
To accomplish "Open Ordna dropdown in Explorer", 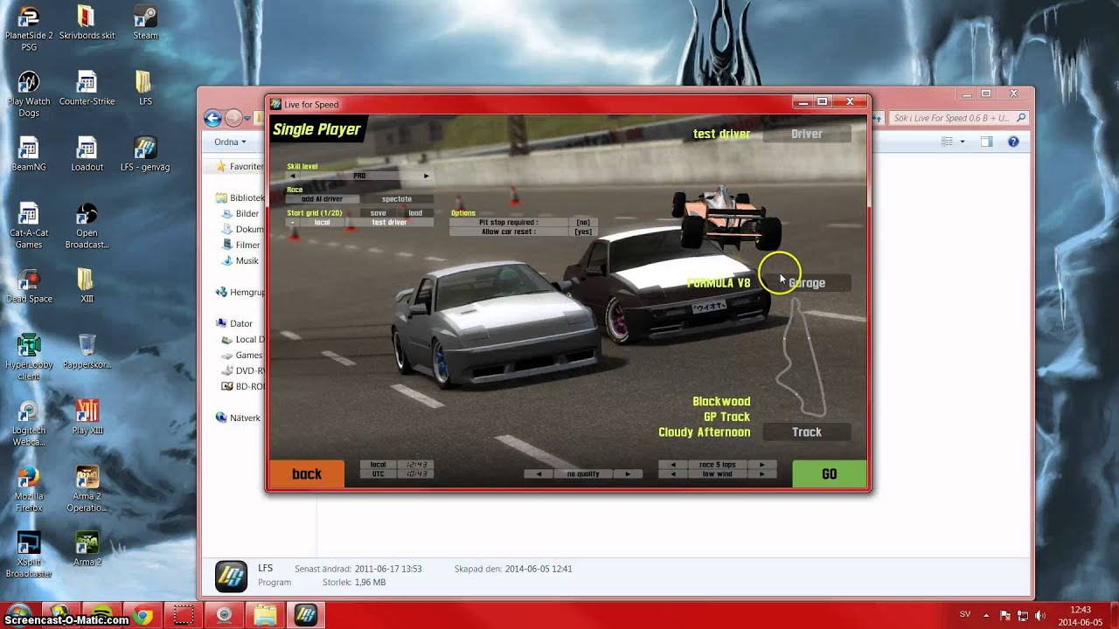I will click(x=231, y=142).
